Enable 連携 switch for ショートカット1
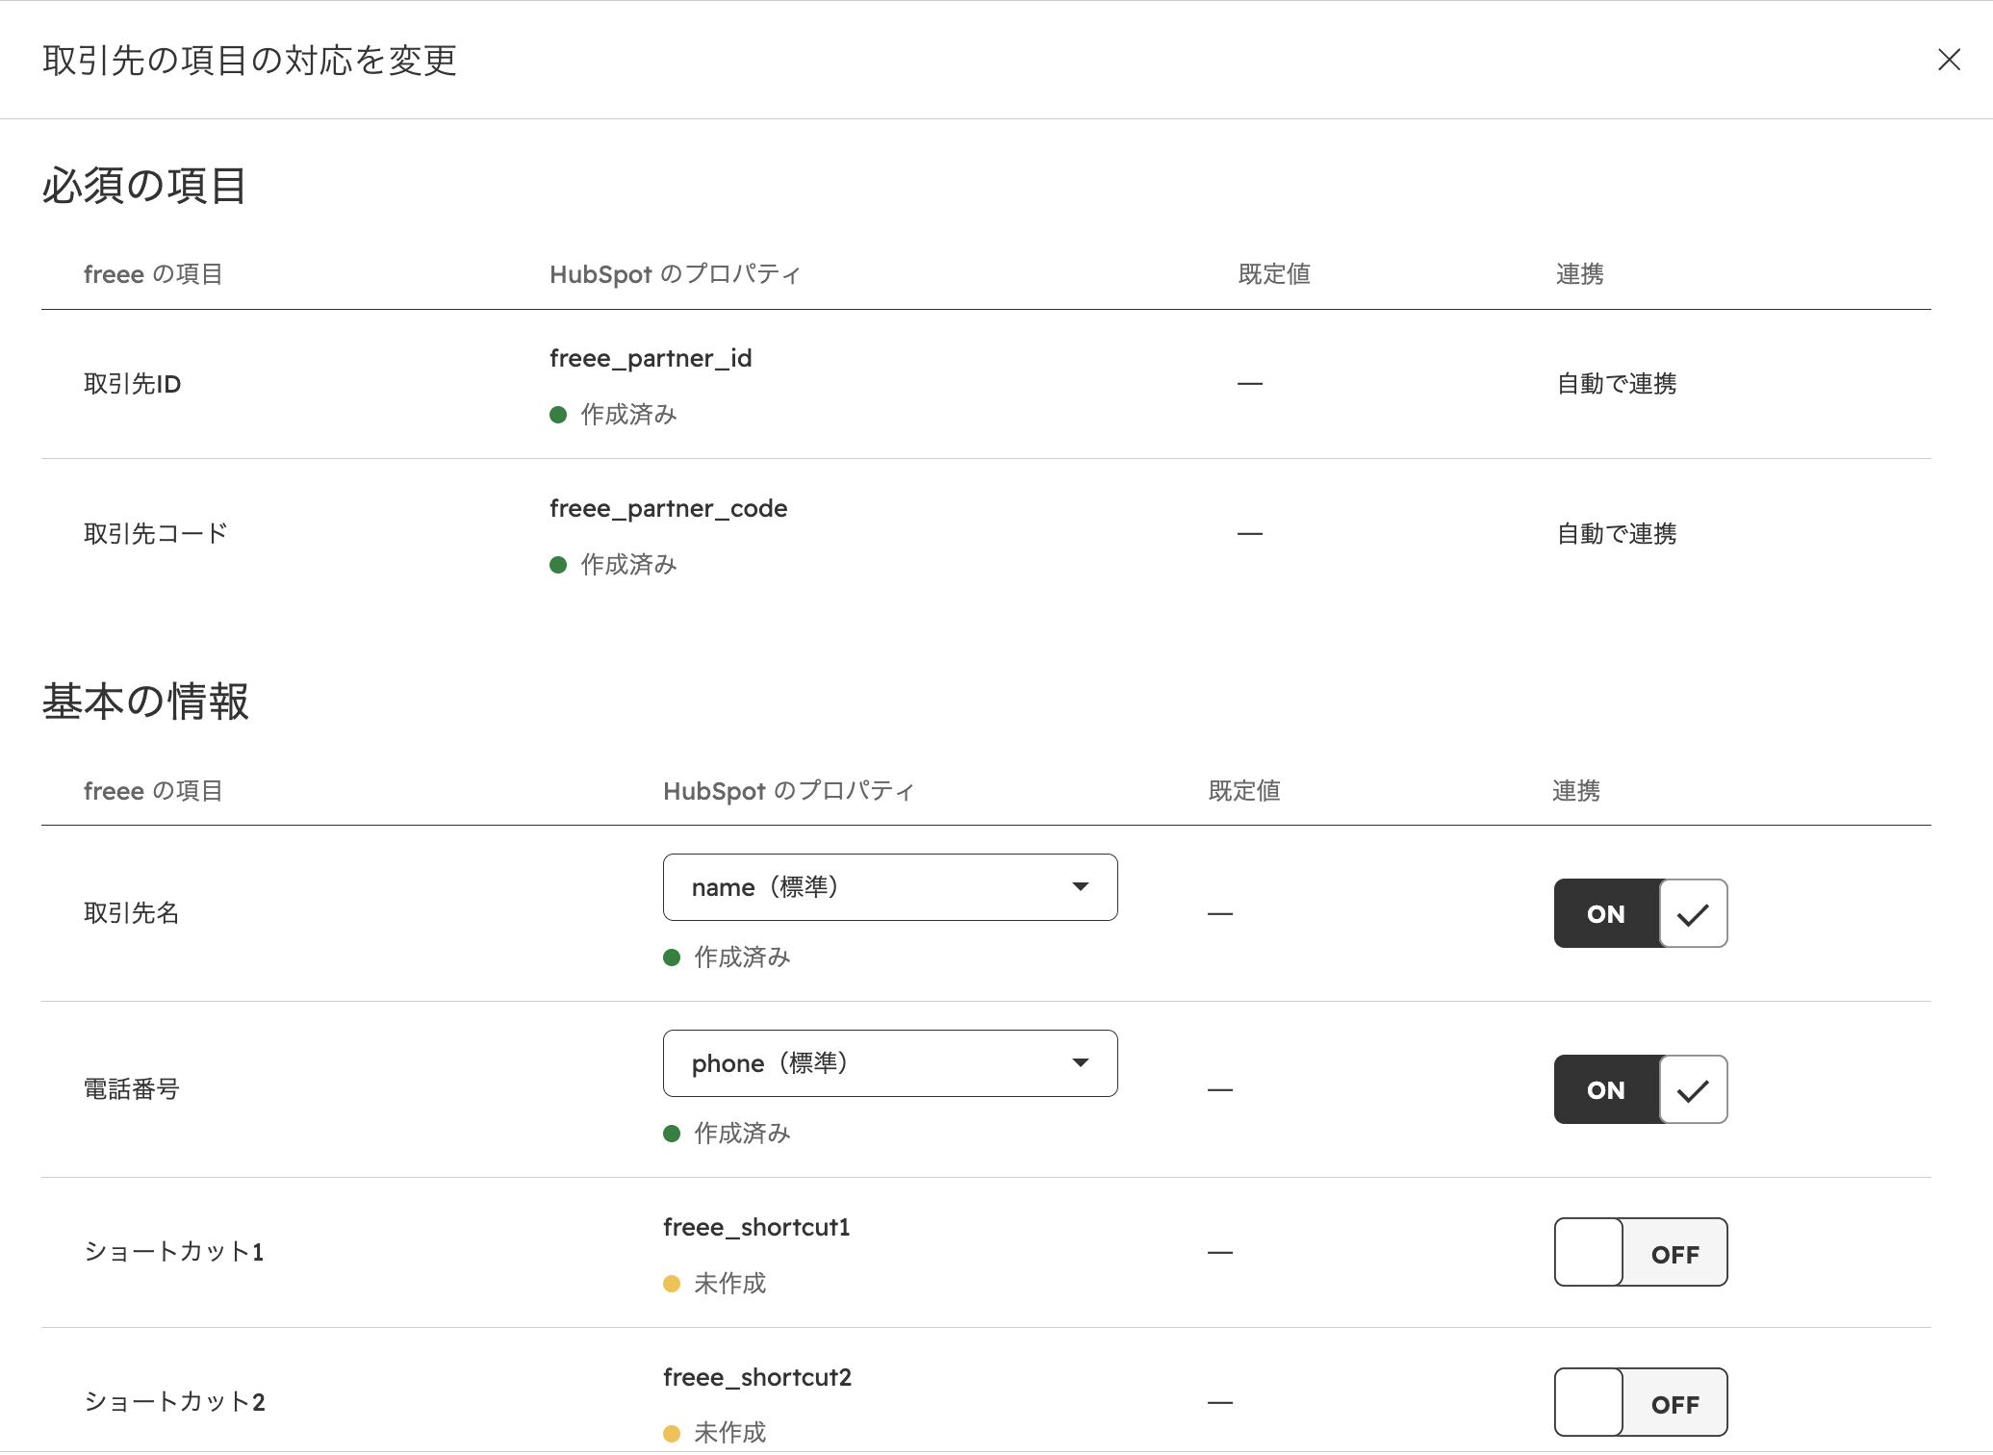This screenshot has height=1455, width=1993. click(1640, 1252)
